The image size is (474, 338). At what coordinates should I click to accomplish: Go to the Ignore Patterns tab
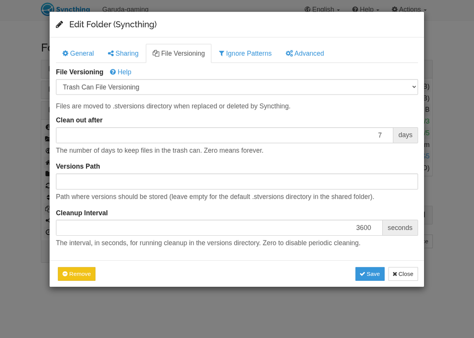245,53
